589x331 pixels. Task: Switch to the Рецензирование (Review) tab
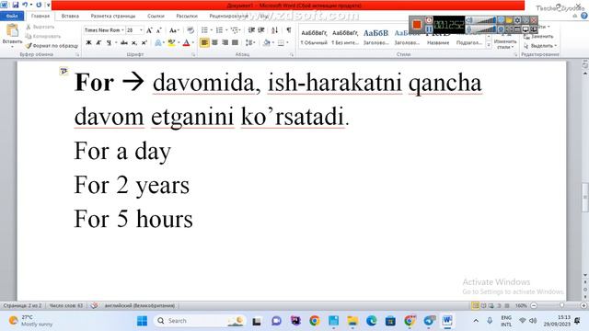pyautogui.click(x=228, y=16)
